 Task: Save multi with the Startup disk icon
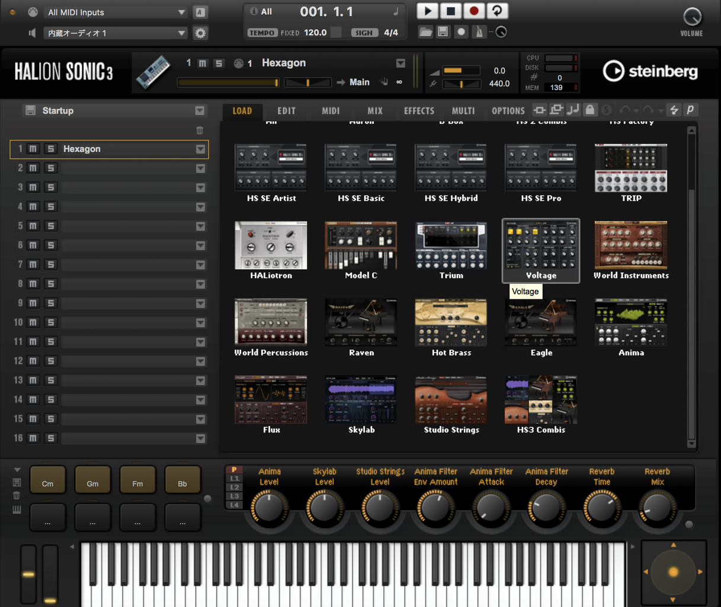(x=30, y=110)
